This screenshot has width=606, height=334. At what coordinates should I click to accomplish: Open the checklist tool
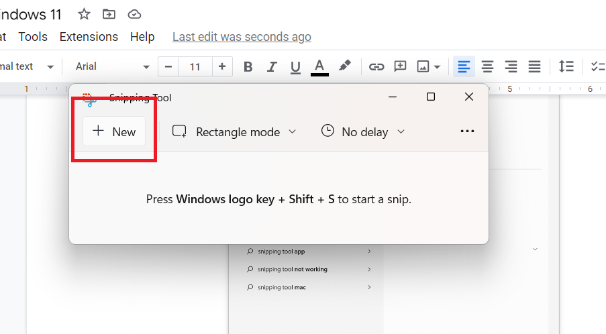click(598, 66)
